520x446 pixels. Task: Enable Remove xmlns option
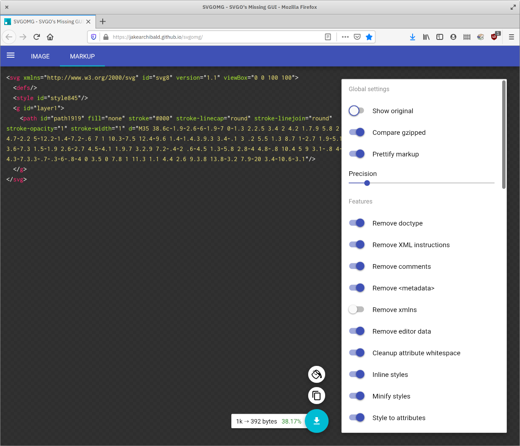357,309
